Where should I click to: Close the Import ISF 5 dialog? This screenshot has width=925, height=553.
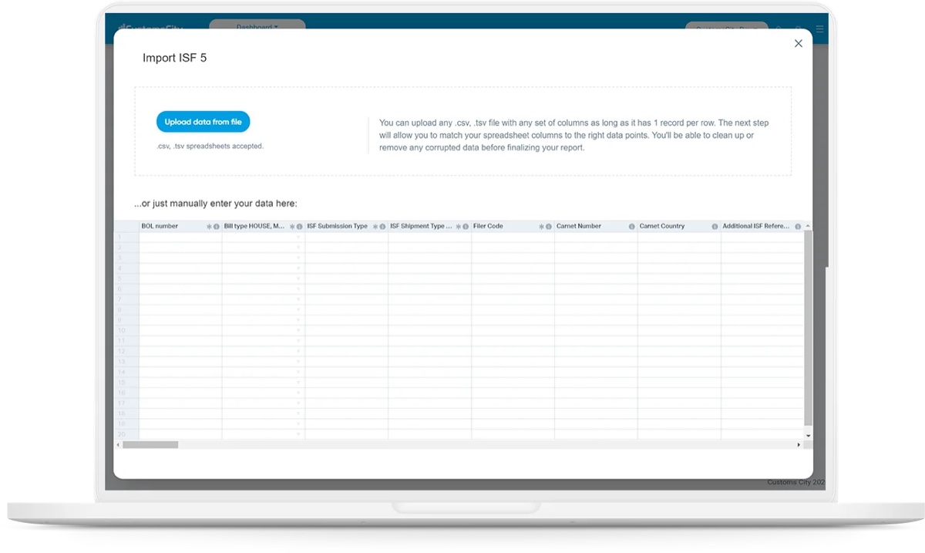pos(799,44)
